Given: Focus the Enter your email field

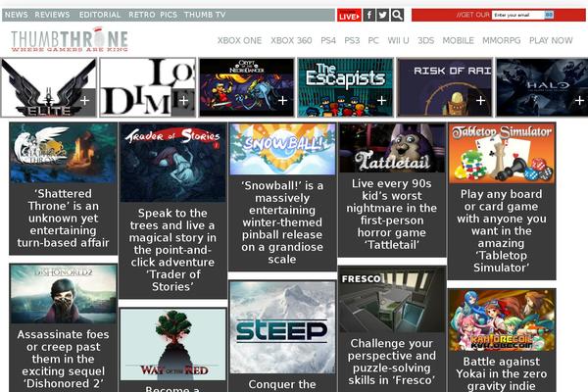Looking at the screenshot, I should coord(517,15).
